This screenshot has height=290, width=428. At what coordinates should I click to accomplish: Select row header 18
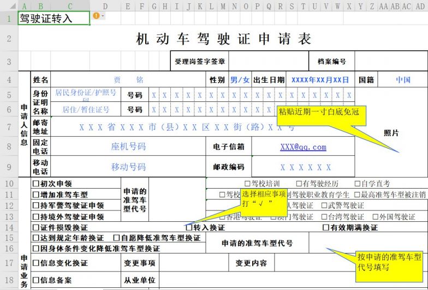[x=9, y=280]
